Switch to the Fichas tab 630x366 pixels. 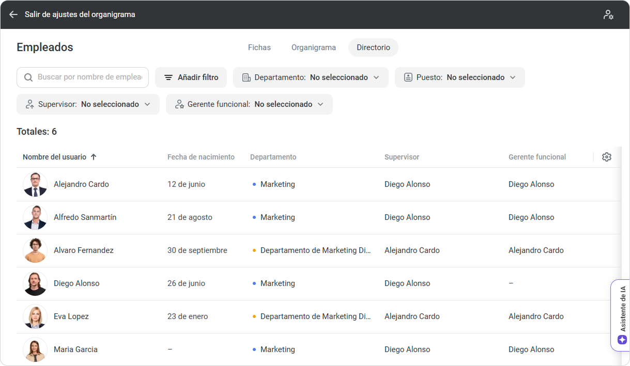[259, 47]
